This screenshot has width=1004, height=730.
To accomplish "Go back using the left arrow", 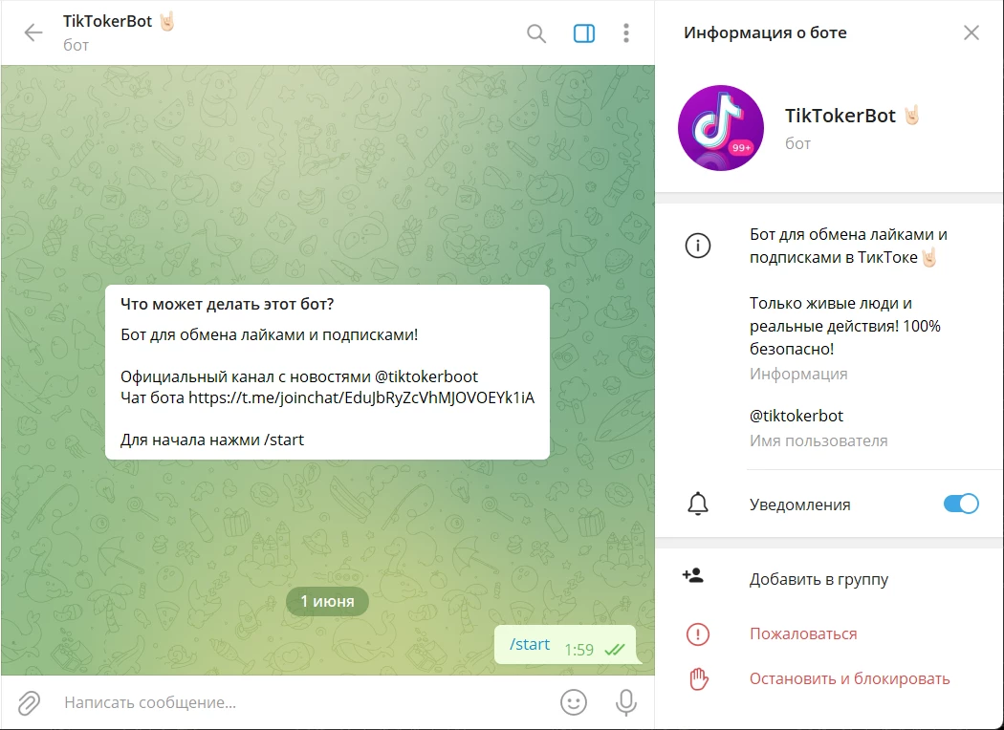I will (33, 32).
